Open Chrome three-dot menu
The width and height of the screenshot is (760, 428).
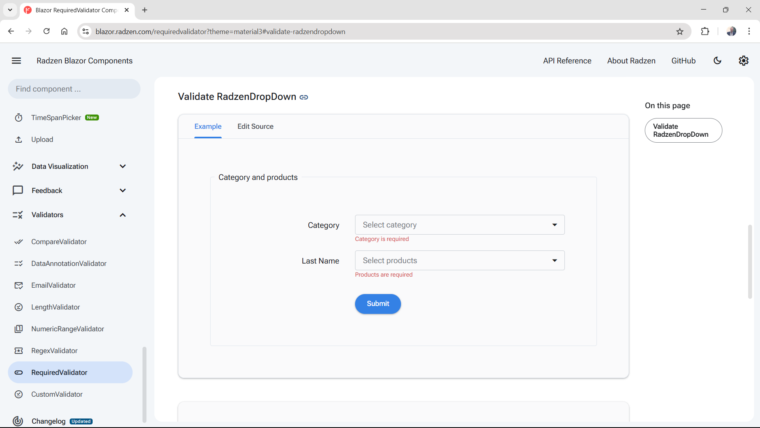pyautogui.click(x=749, y=32)
